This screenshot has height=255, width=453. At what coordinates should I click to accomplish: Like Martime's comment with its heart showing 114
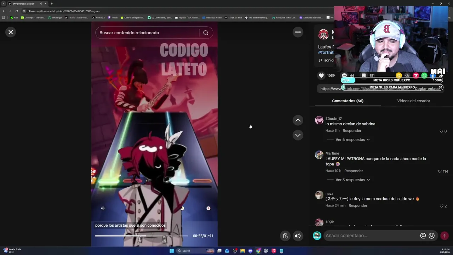[440, 171]
